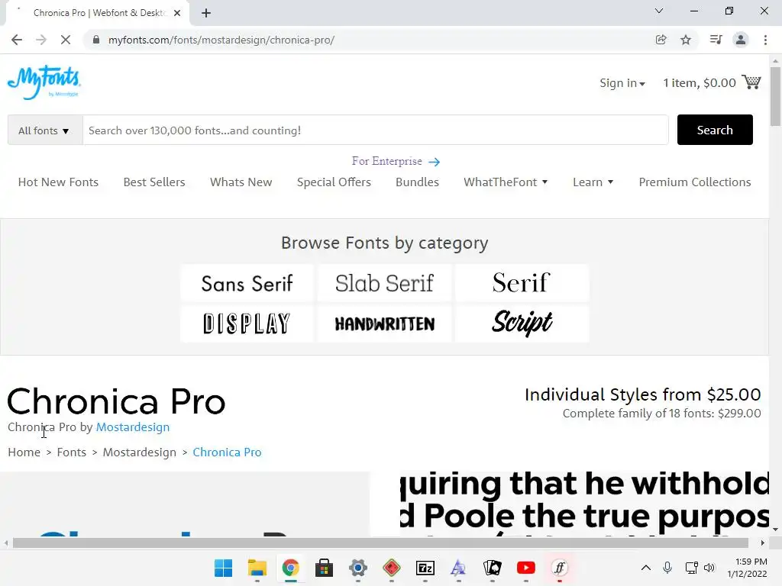Open Windows Start menu

point(224,568)
